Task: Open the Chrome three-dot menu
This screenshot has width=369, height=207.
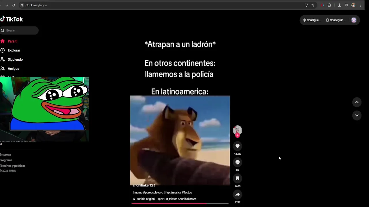Action: 360,5
